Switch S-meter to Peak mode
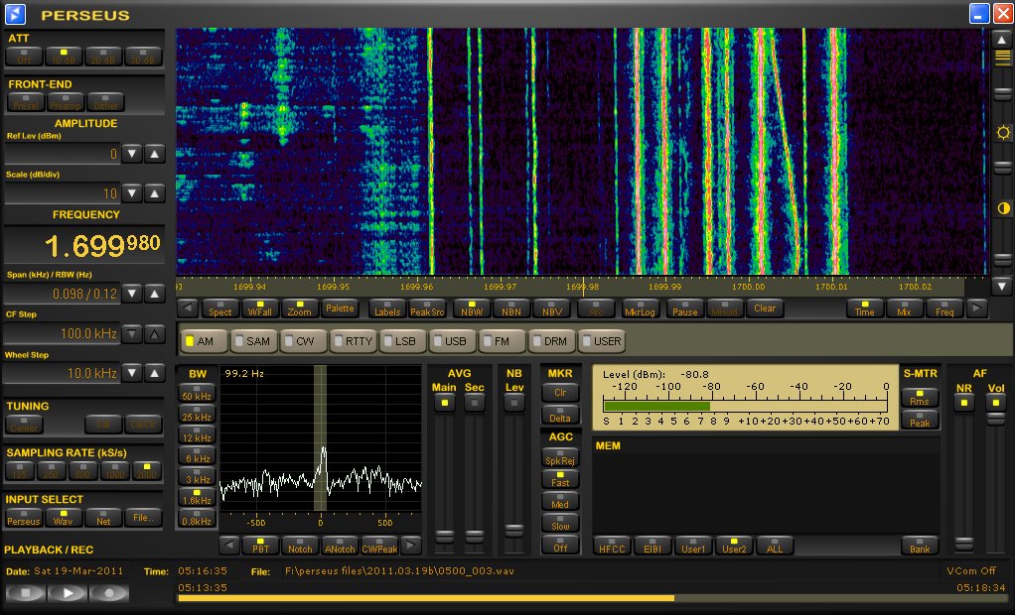The width and height of the screenshot is (1015, 615). click(920, 419)
